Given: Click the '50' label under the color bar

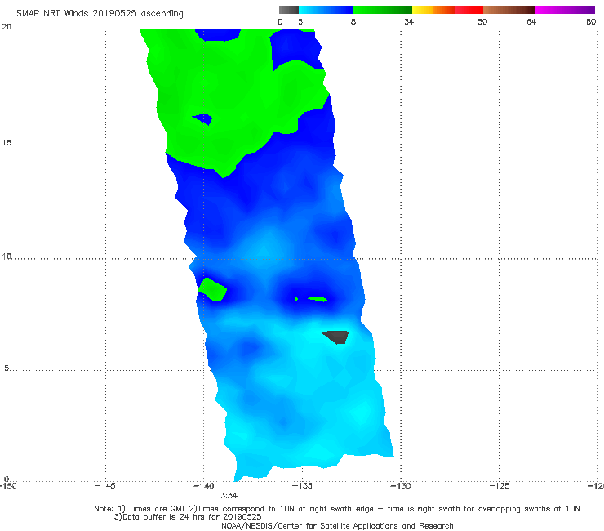Looking at the screenshot, I should pyautogui.click(x=482, y=21).
